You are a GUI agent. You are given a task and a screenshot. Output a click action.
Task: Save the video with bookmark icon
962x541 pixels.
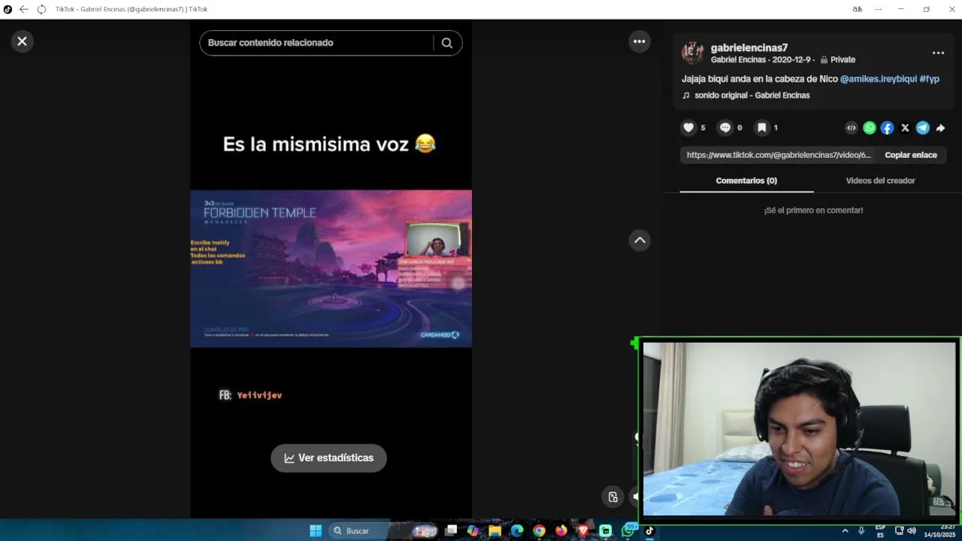tap(761, 128)
